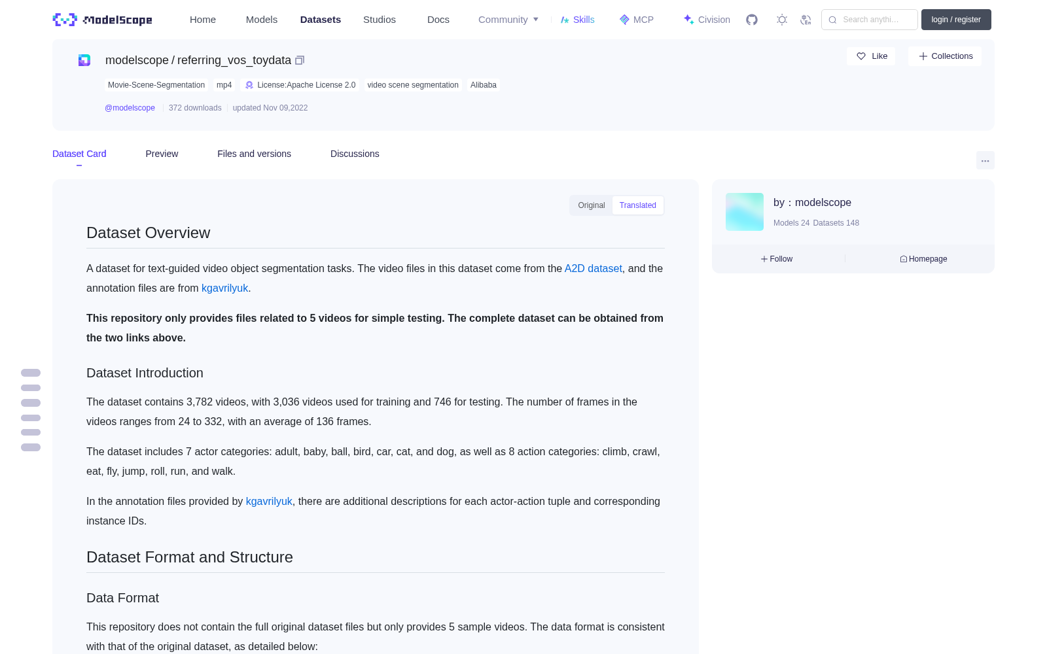Click the 'Dataset Format and Structure' heading
Screen dimensions: 1047x654
coord(190,557)
